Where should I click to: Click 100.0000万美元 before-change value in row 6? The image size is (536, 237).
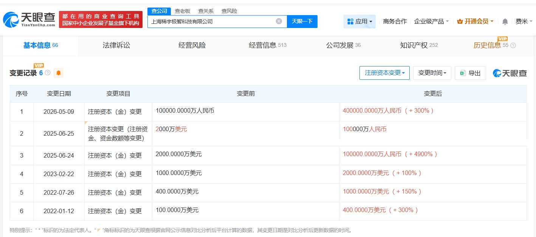pos(177,210)
